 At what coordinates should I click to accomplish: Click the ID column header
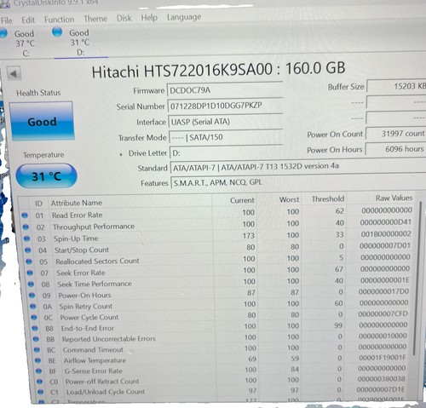38,204
